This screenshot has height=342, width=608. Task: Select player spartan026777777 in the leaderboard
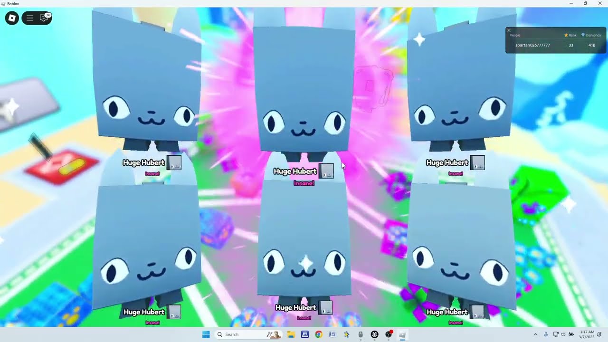pos(532,45)
